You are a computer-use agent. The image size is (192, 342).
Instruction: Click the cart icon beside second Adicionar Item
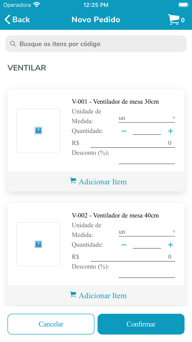coord(73,295)
